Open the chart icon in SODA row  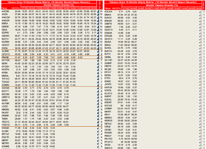coord(98,48)
